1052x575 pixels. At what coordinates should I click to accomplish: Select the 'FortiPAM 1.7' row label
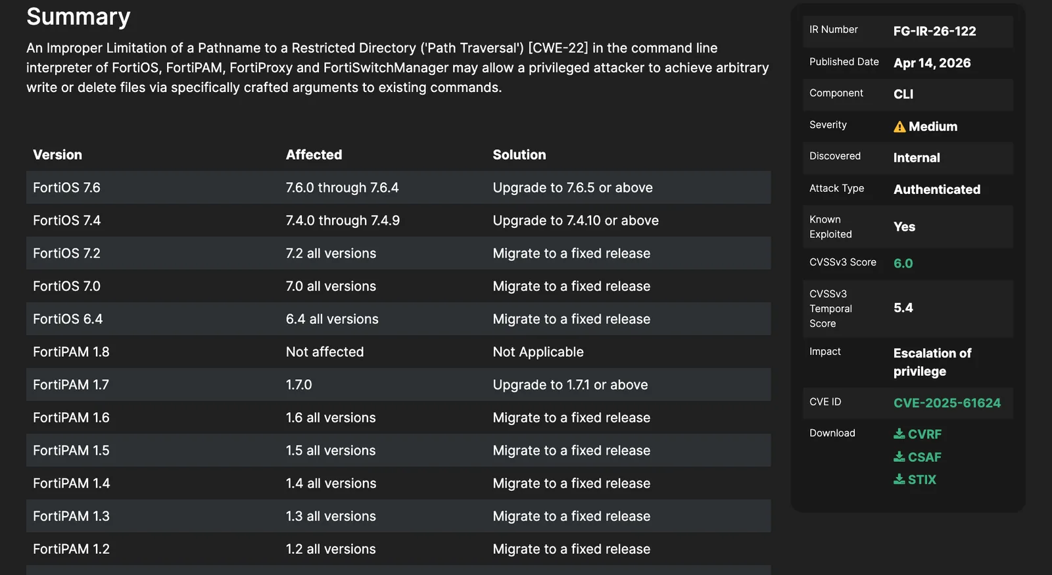point(71,385)
